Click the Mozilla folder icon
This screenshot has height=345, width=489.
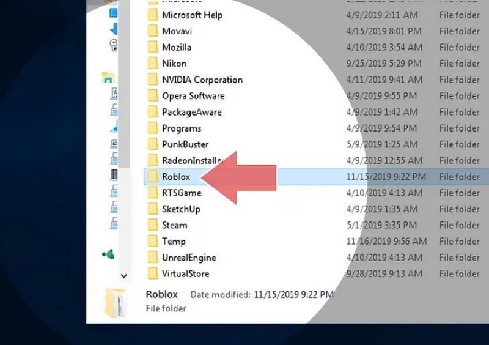[152, 47]
